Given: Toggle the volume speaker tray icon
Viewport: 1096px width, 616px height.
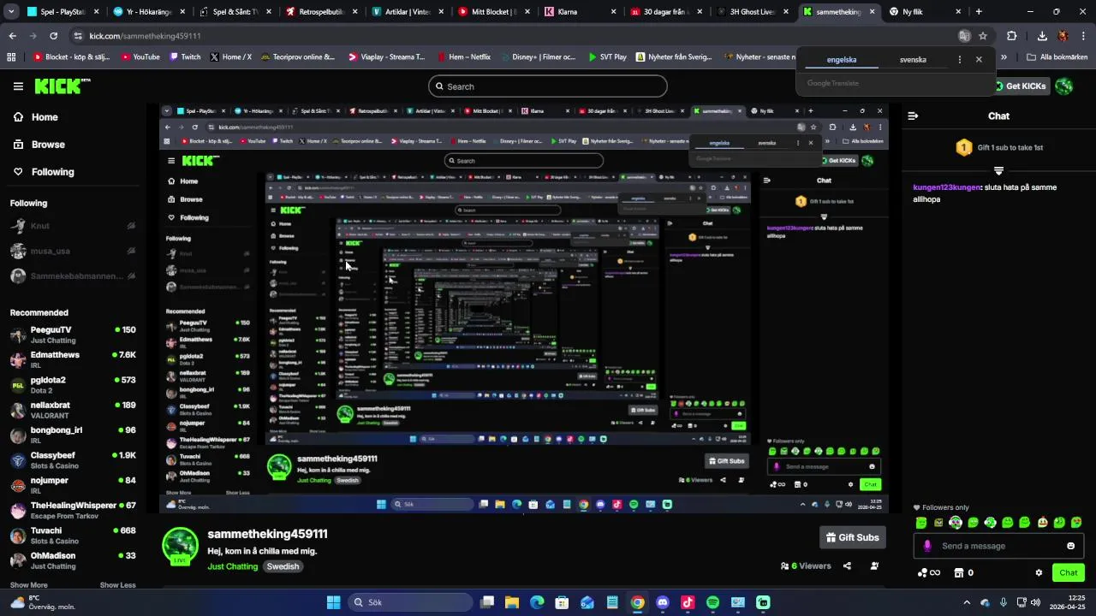Looking at the screenshot, I should pyautogui.click(x=1036, y=602).
